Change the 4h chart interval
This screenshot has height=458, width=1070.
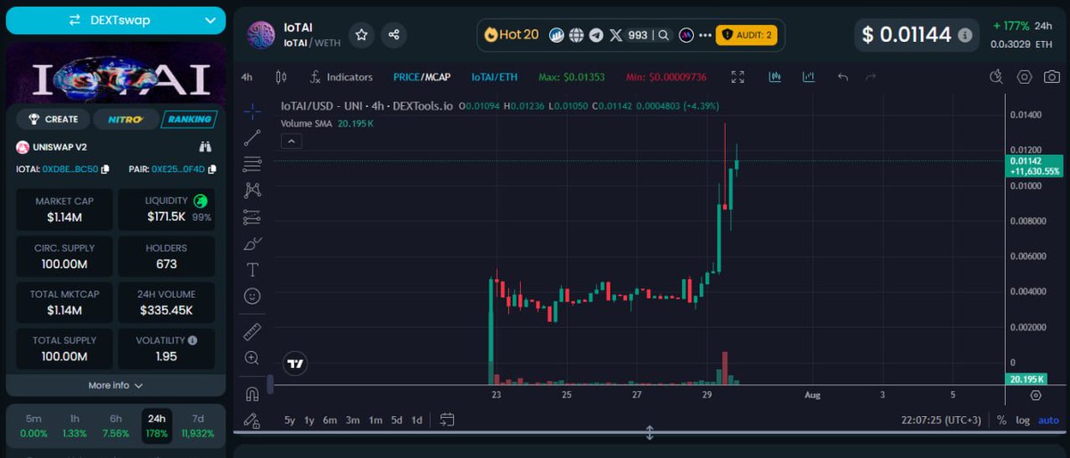(x=247, y=77)
